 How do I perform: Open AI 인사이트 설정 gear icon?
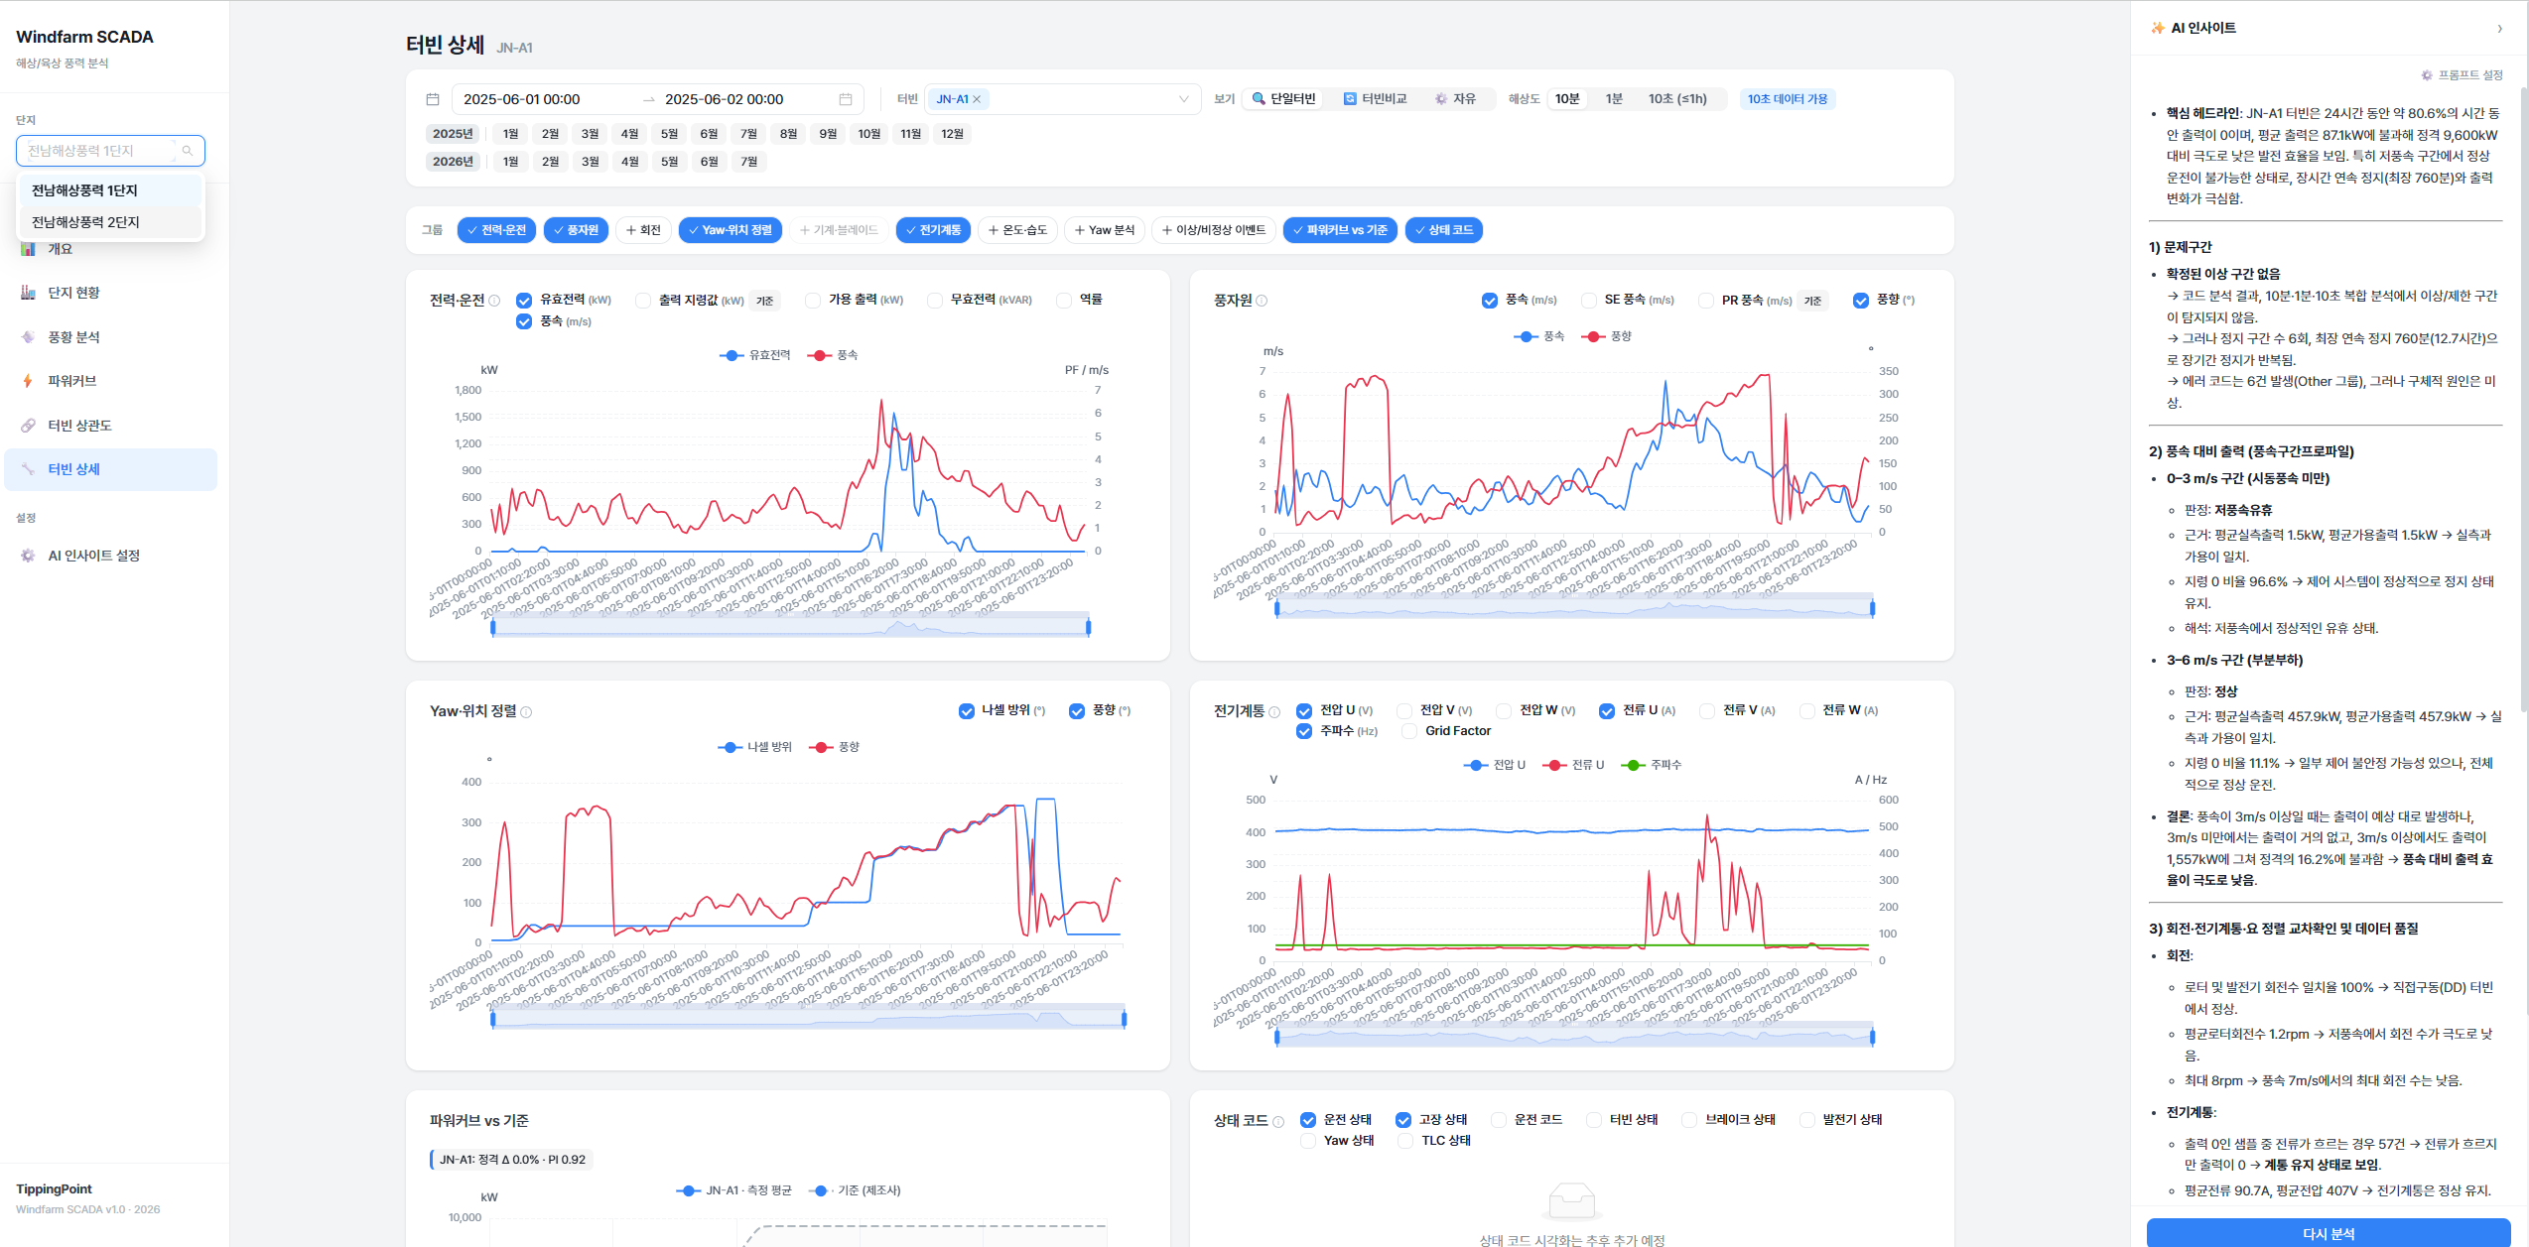pyautogui.click(x=28, y=556)
